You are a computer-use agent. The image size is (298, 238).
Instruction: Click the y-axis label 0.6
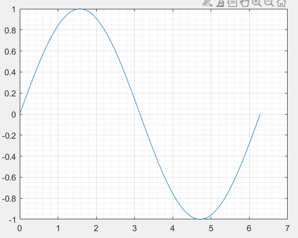[x=10, y=52]
